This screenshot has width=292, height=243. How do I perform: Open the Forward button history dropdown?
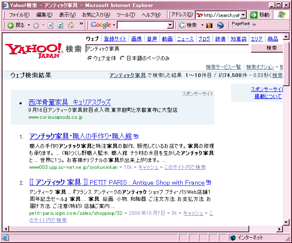(43, 25)
